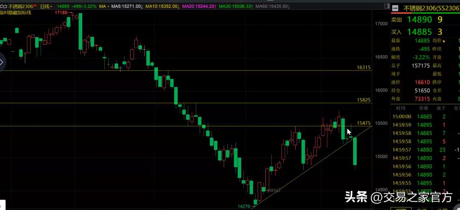Image resolution: width=460 pixels, height=210 pixels.
Task: Click the 买入 price 14885
Action: tap(419, 32)
